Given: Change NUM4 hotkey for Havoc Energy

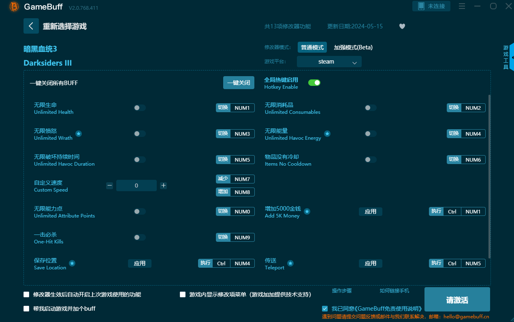Looking at the screenshot, I should (473, 134).
